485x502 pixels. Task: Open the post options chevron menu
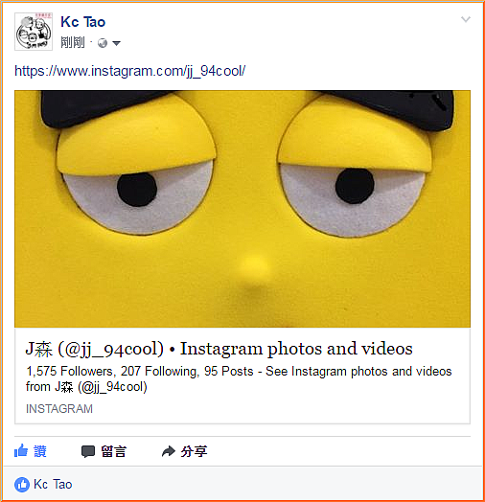[466, 19]
